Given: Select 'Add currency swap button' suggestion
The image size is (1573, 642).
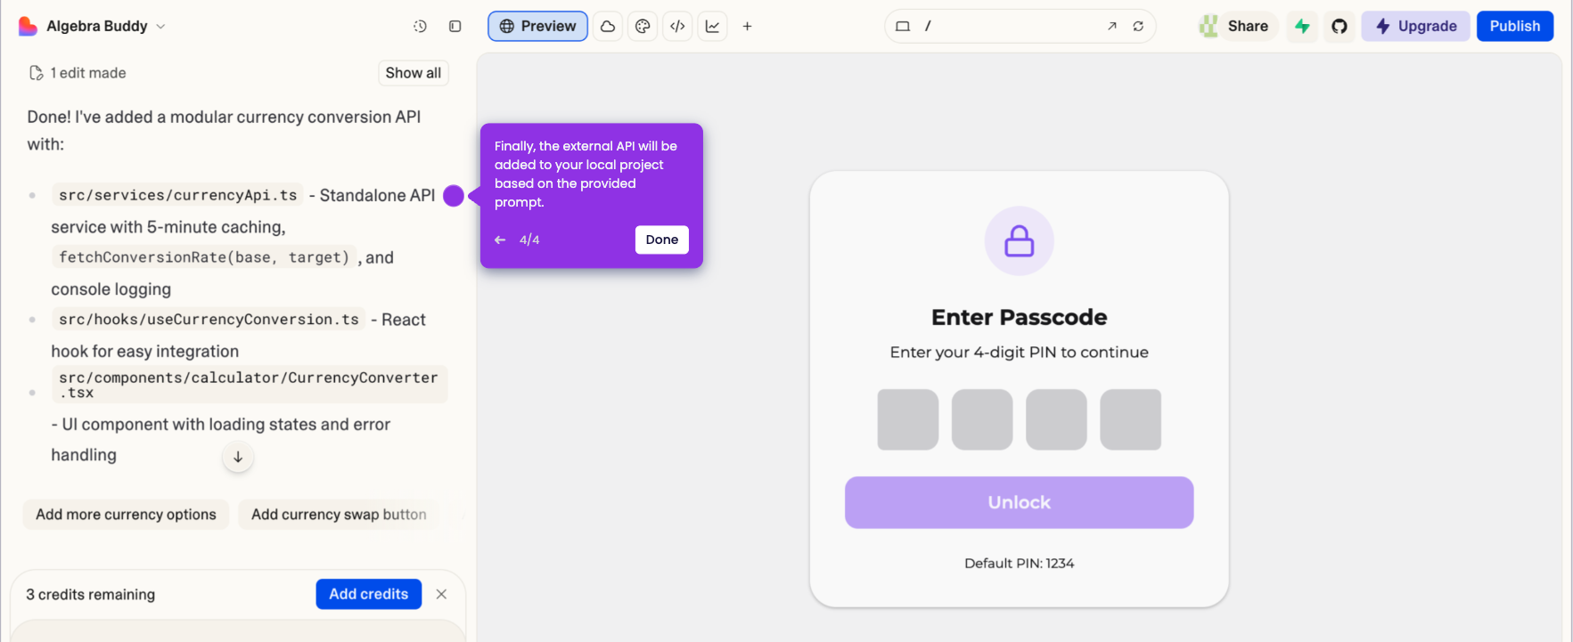Looking at the screenshot, I should point(339,515).
